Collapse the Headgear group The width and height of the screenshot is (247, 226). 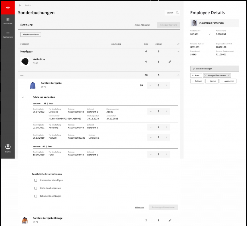(178, 52)
